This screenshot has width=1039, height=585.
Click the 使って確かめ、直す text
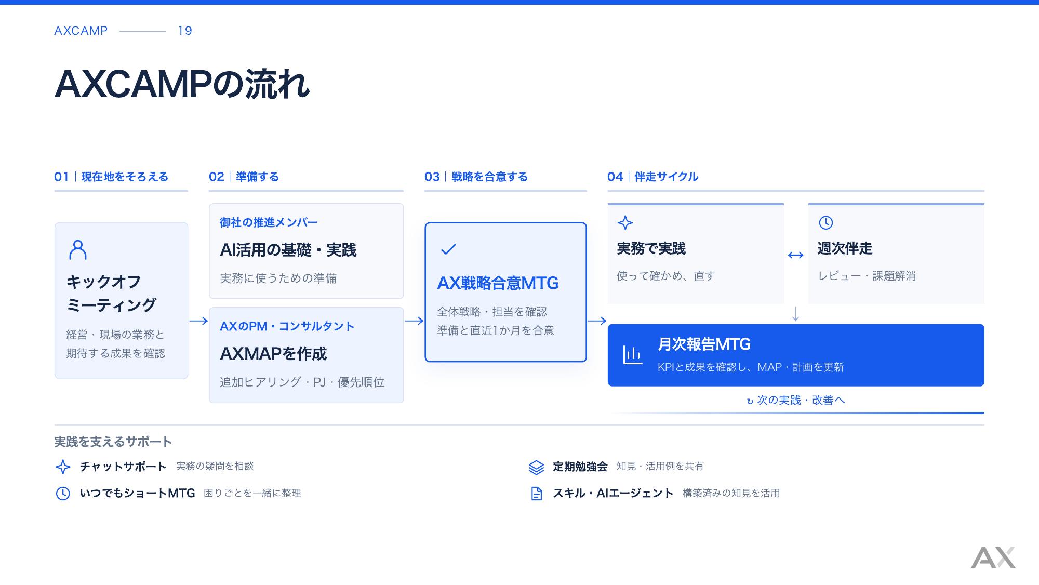[666, 276]
